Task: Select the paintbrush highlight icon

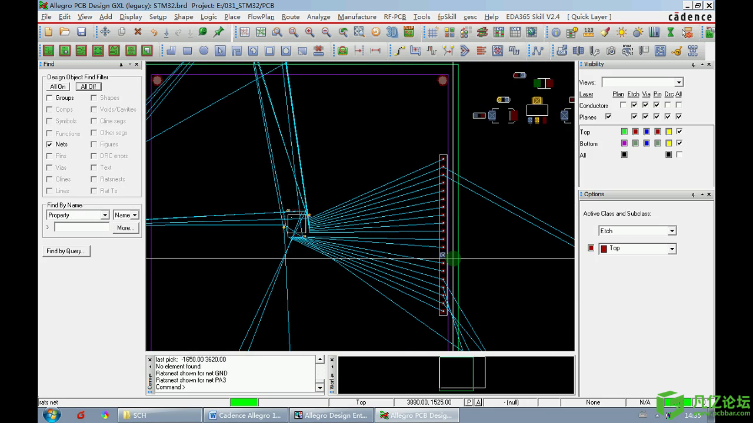Action: point(605,32)
